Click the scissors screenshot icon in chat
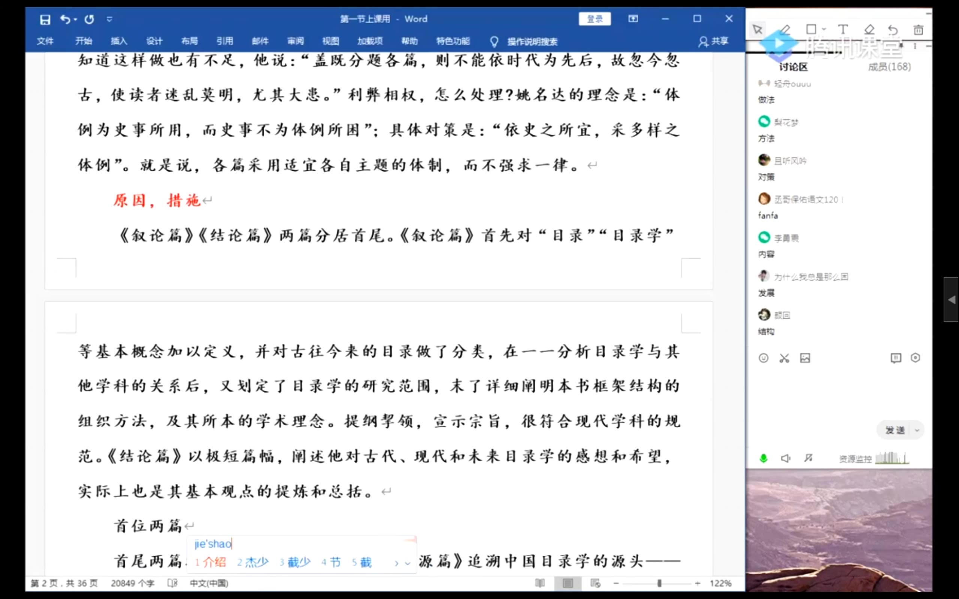This screenshot has width=959, height=599. pos(784,358)
